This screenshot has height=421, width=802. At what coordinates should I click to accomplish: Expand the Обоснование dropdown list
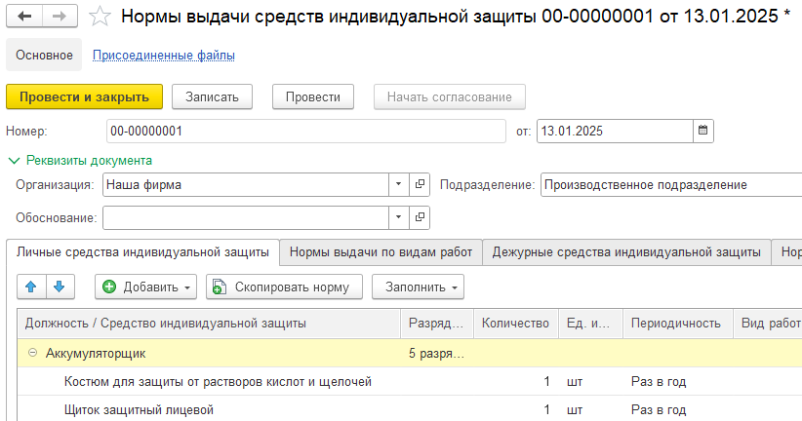coord(399,216)
